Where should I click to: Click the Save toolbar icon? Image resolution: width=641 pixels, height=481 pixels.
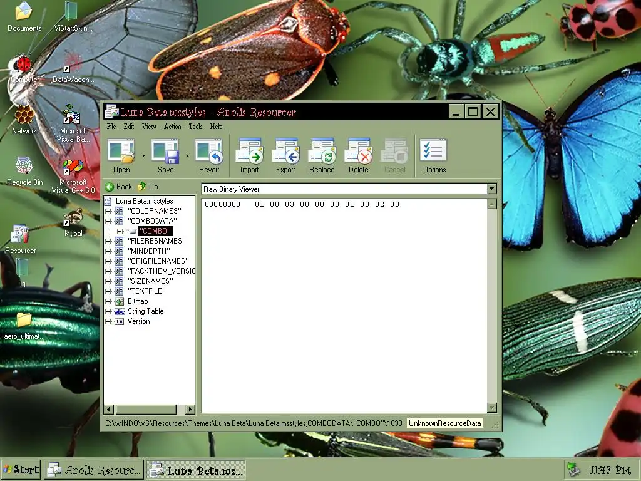[165, 156]
